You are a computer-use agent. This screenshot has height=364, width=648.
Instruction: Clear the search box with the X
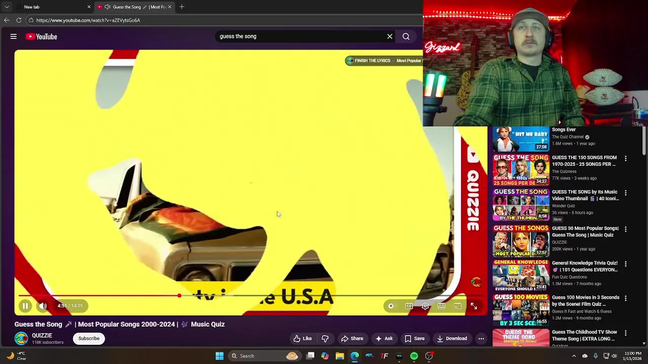(x=390, y=36)
